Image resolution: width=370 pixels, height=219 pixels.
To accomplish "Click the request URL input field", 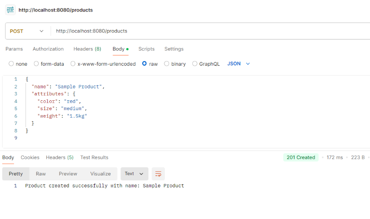I will coord(206,31).
